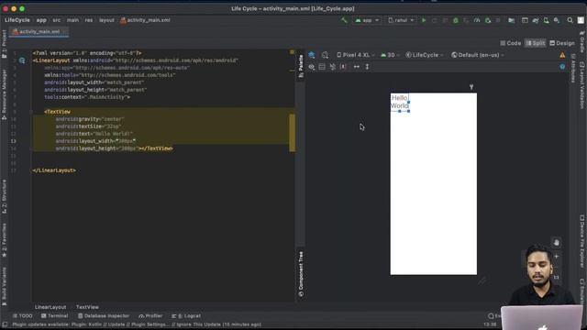
Task: Switch to Code view mode
Action: pos(511,43)
